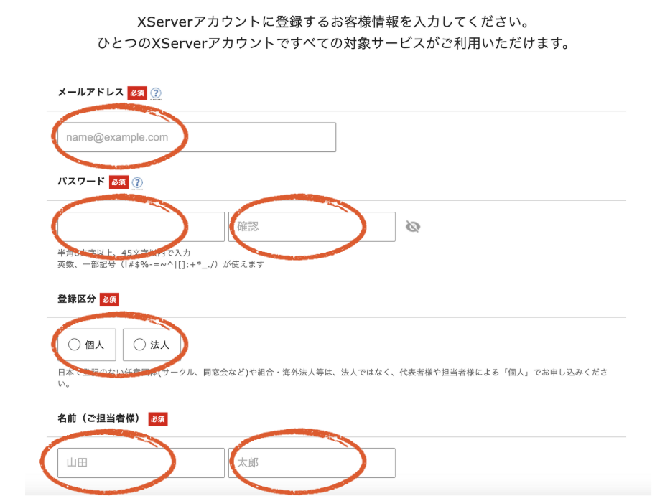Click the first password input box
Image resolution: width=665 pixels, height=501 pixels.
click(x=141, y=227)
